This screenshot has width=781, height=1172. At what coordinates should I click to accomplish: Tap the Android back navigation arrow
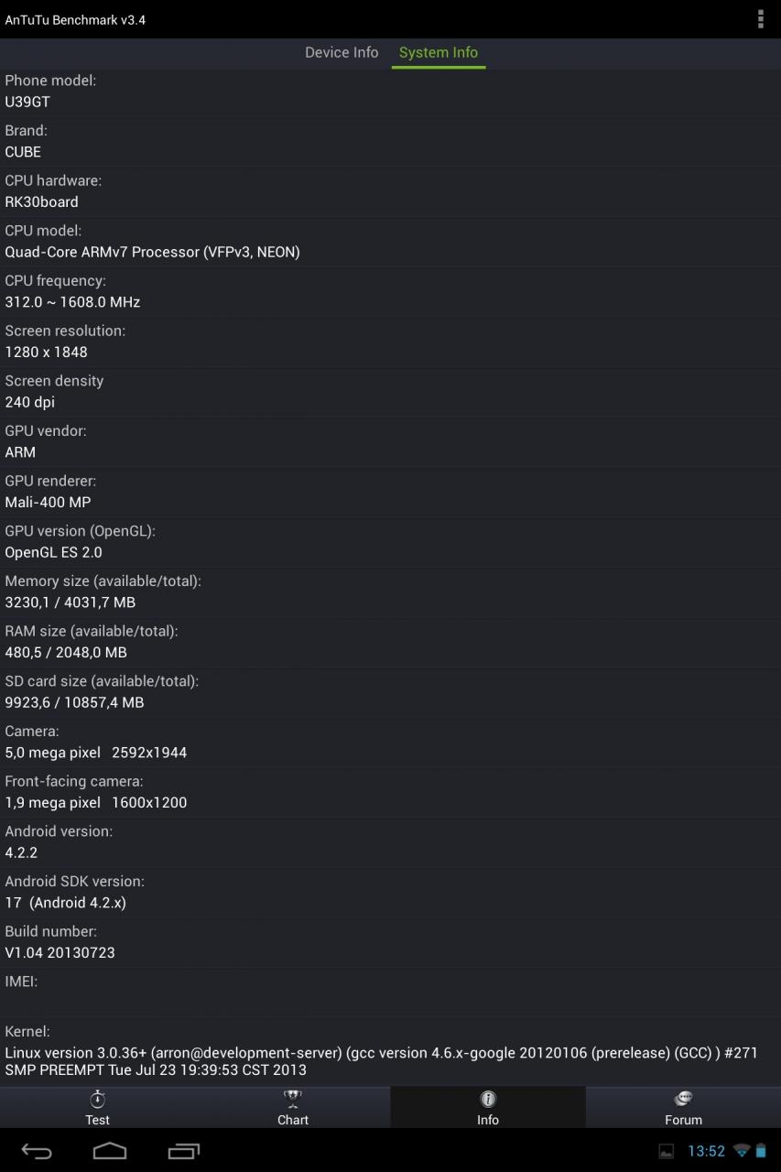tap(37, 1151)
